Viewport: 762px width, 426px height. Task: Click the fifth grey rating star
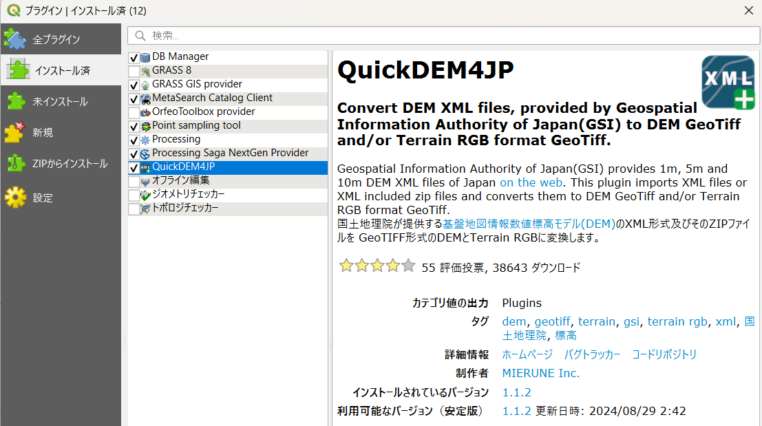pyautogui.click(x=408, y=266)
